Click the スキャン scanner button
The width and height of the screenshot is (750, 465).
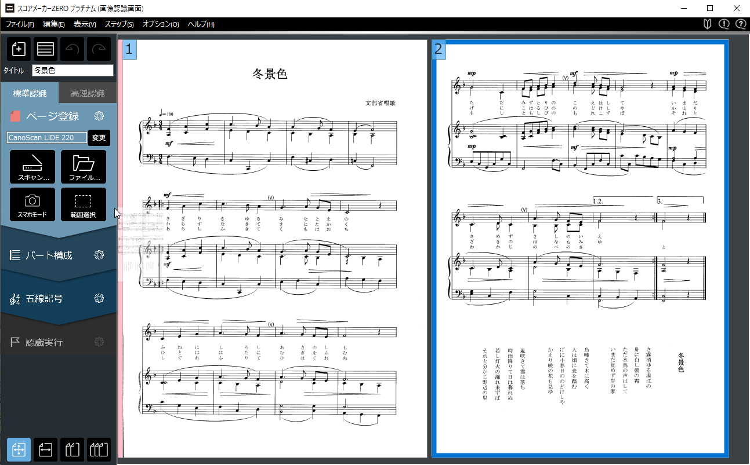pos(32,167)
